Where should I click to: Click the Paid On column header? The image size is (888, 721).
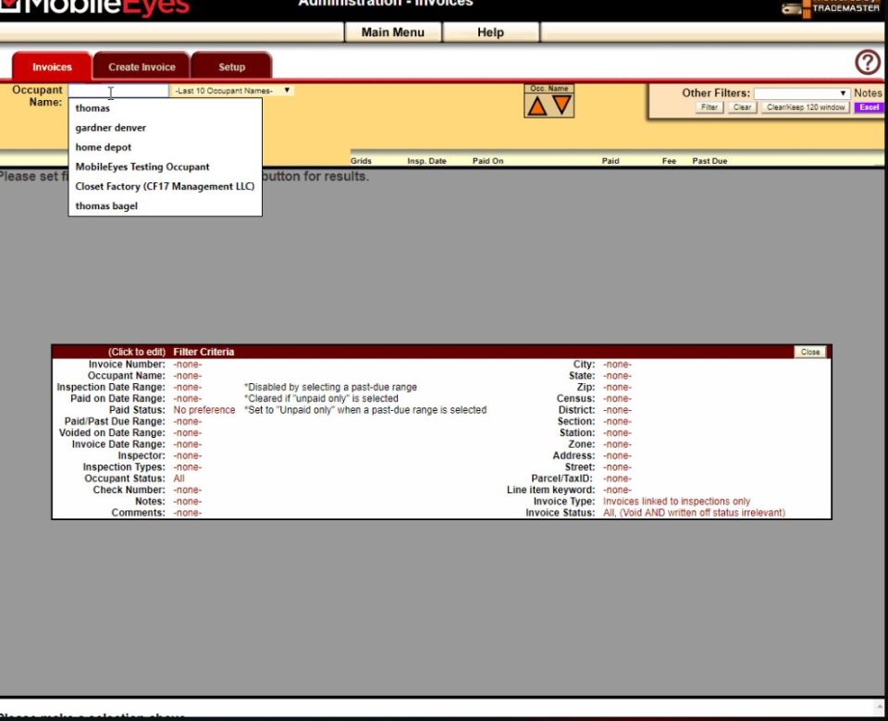pos(488,161)
